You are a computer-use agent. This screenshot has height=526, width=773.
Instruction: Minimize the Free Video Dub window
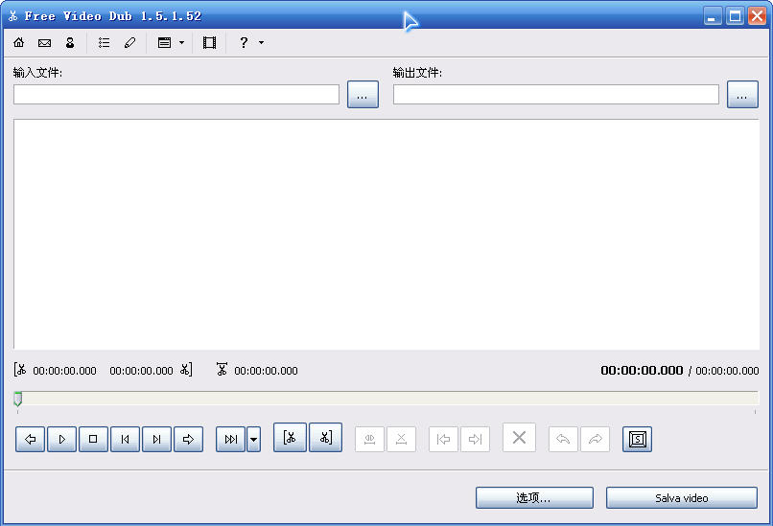point(712,15)
